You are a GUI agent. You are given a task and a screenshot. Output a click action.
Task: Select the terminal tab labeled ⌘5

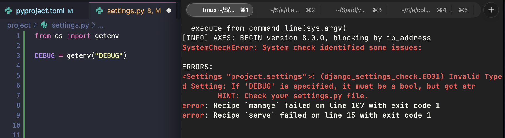[x=463, y=10]
